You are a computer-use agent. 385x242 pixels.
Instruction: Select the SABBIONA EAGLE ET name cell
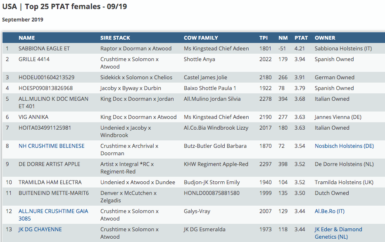coord(44,48)
